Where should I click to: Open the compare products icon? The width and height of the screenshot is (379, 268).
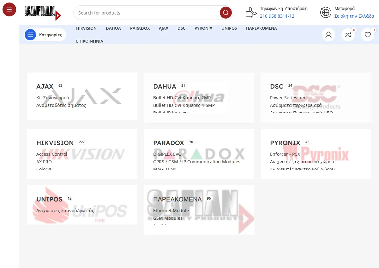point(348,35)
